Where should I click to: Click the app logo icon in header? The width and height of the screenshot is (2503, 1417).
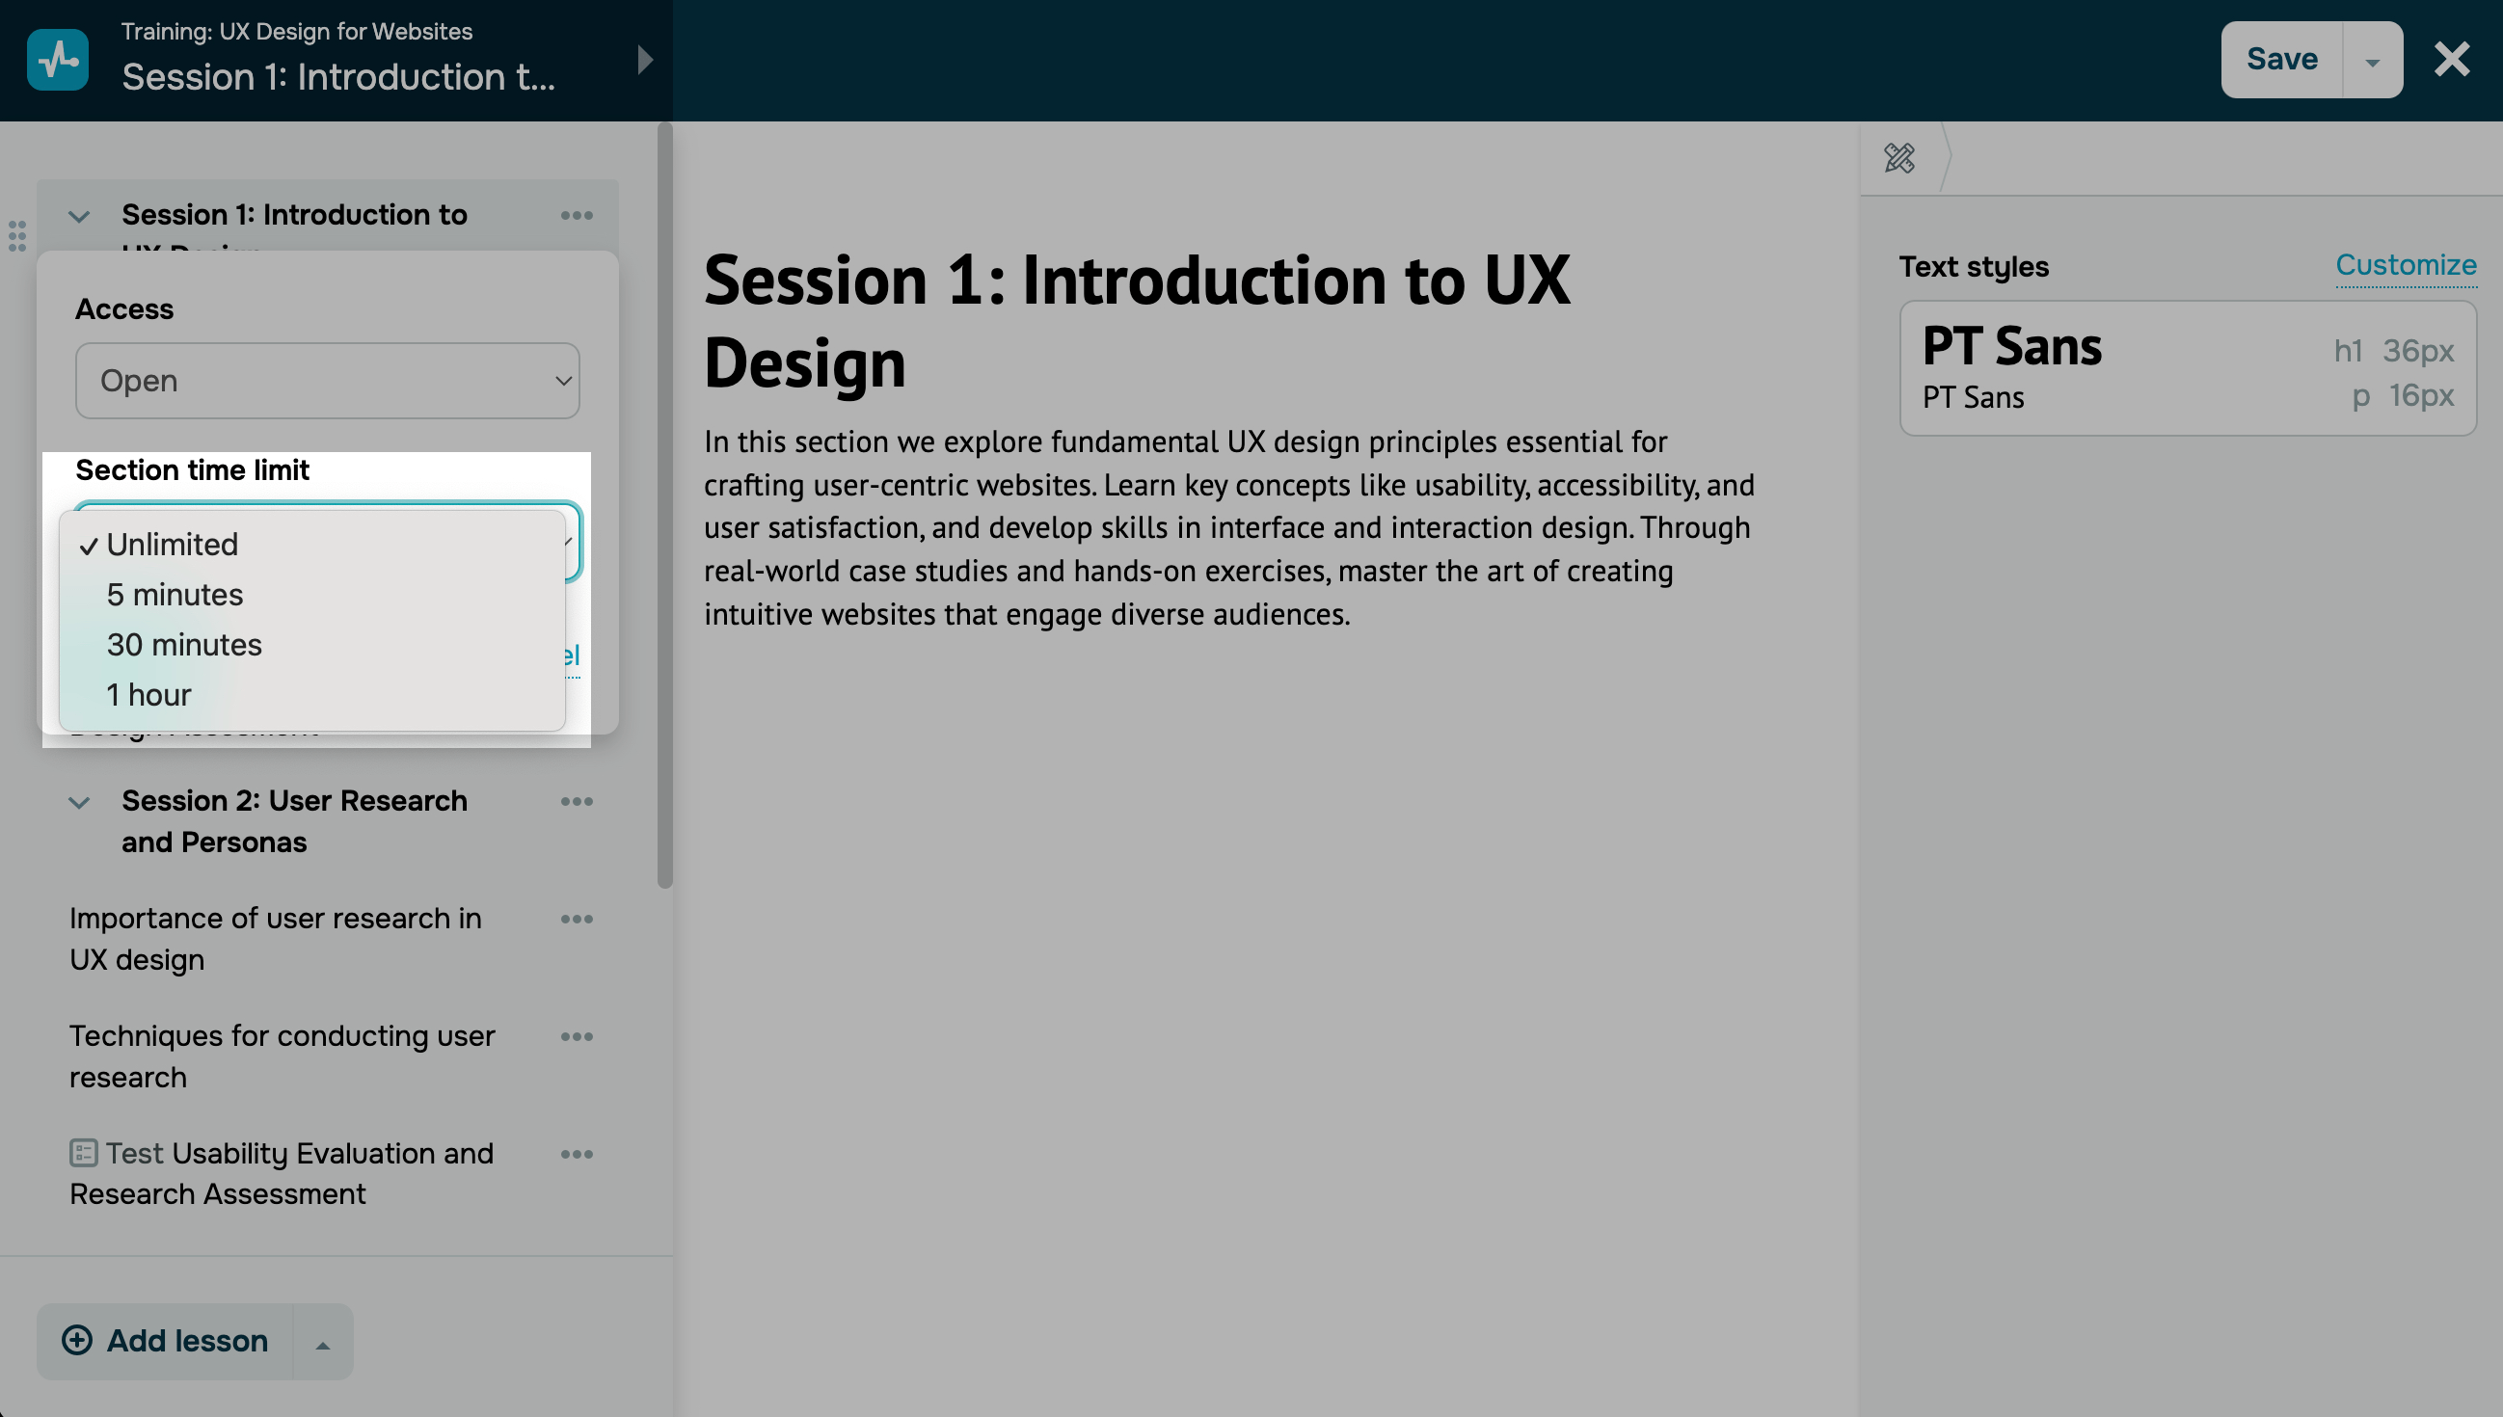[59, 60]
